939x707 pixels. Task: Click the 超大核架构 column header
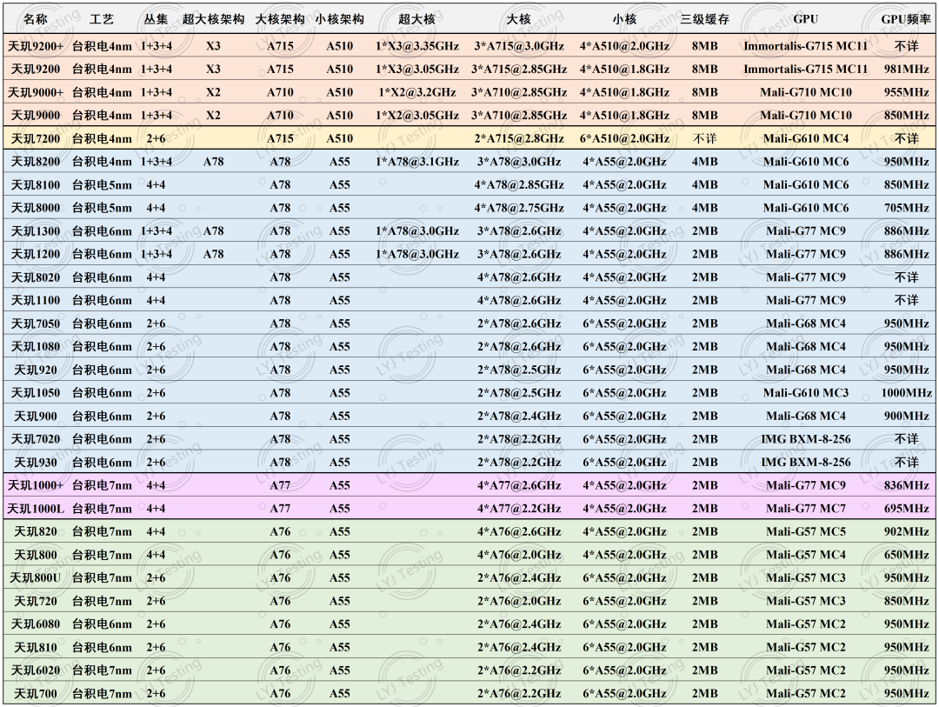tap(213, 19)
